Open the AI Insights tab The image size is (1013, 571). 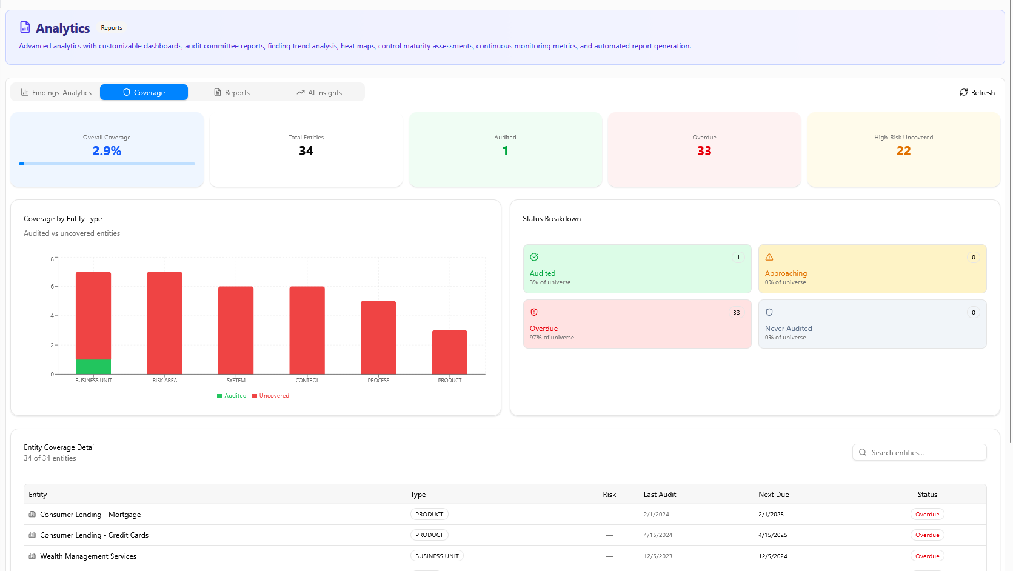click(x=319, y=93)
